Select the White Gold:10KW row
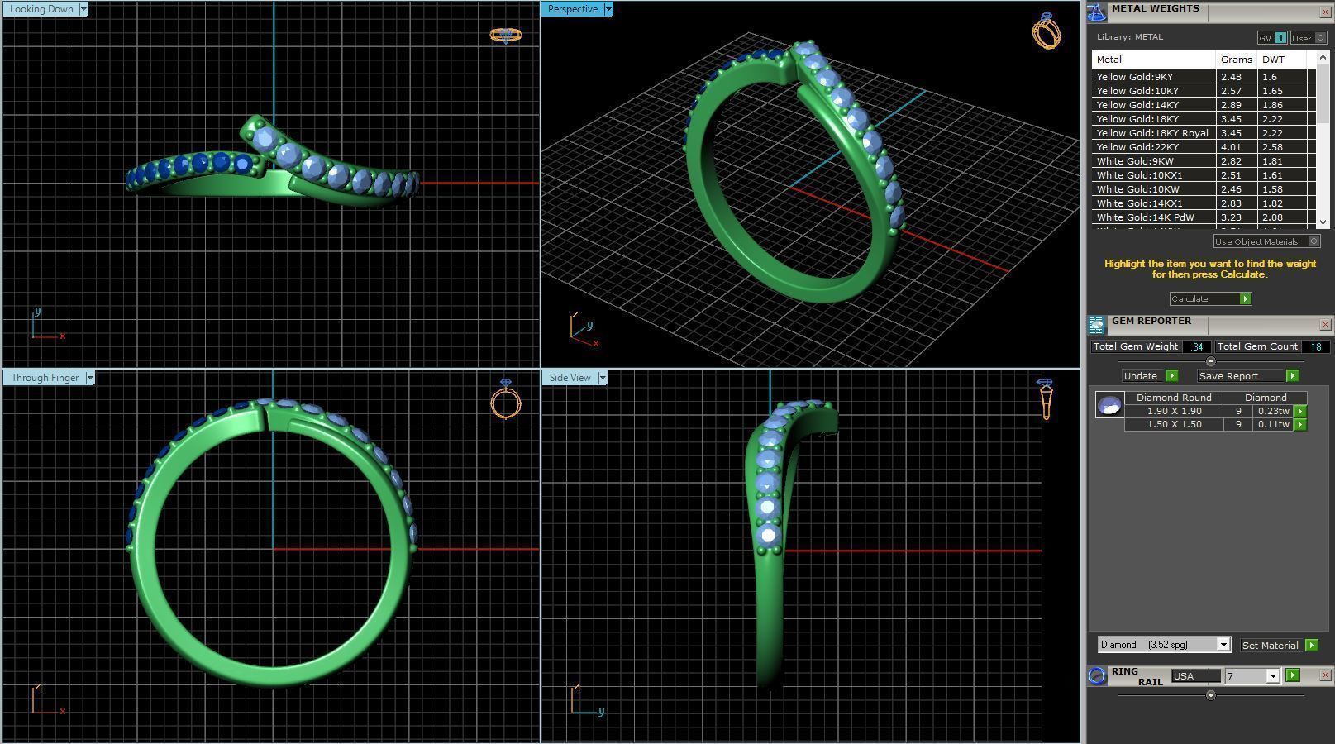The width and height of the screenshot is (1335, 744). [1204, 189]
